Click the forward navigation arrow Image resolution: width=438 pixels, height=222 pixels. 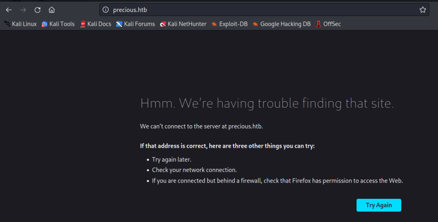coord(23,10)
